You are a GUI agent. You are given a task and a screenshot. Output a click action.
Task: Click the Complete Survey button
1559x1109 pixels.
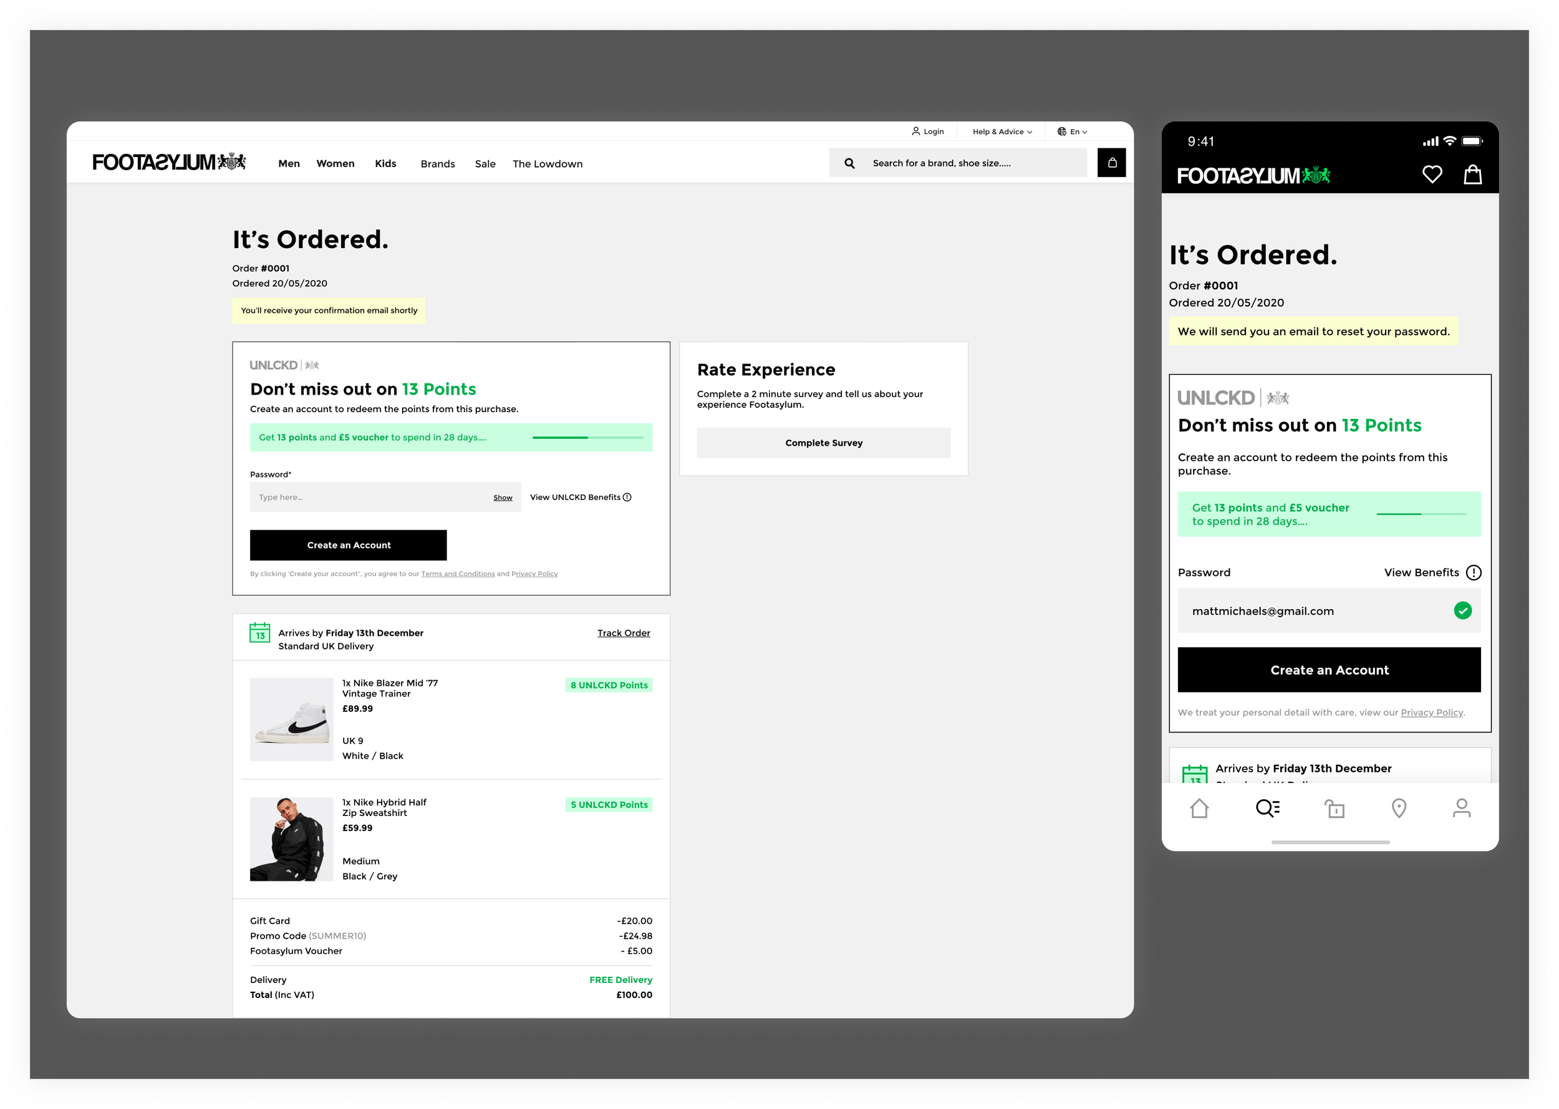coord(823,443)
